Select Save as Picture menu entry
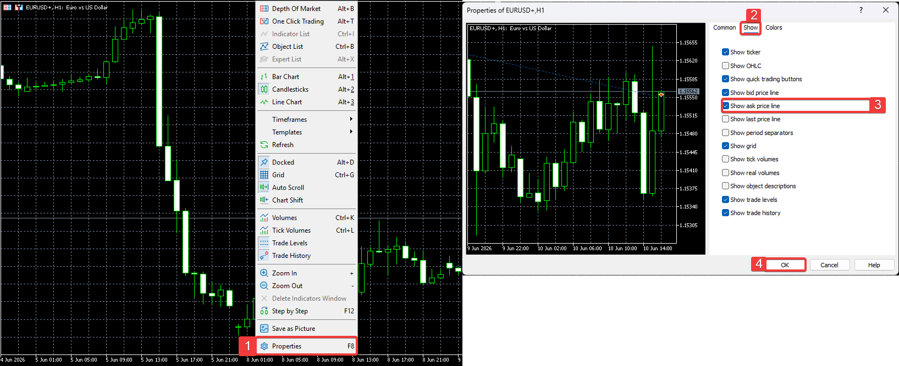Image resolution: width=899 pixels, height=366 pixels. click(307, 329)
